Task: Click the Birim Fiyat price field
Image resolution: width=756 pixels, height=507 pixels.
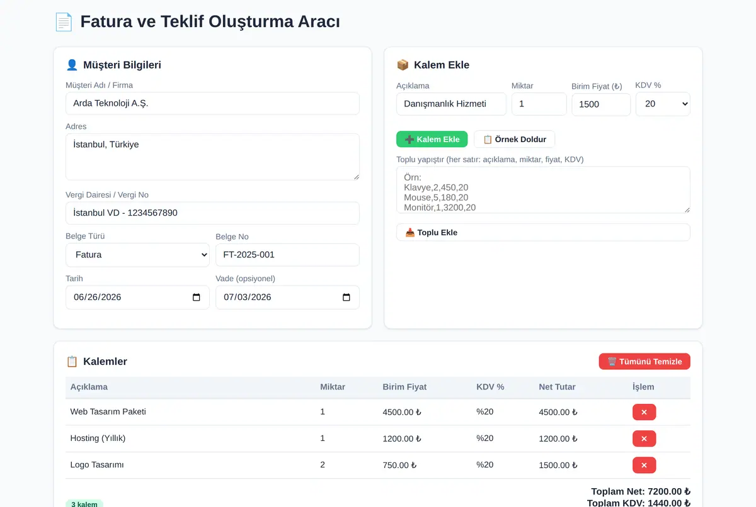Action: point(601,104)
